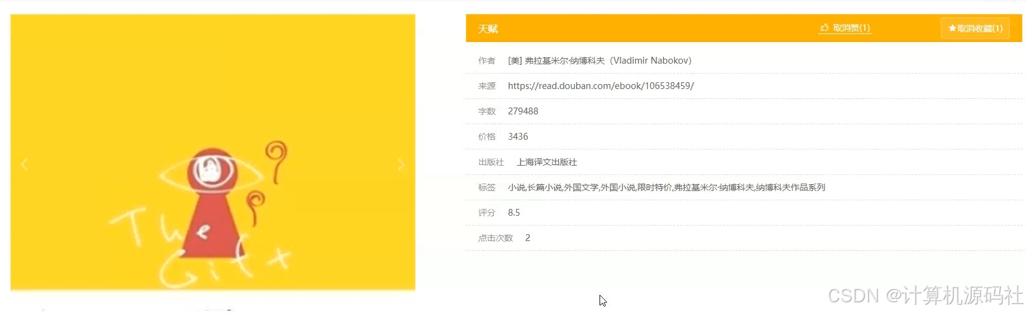This screenshot has height=314, width=1026.
Task: Click the 评分 field label
Action: click(x=487, y=213)
